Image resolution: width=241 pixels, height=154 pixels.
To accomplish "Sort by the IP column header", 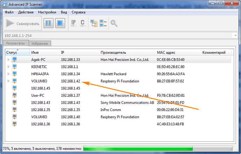I will [x=80, y=52].
